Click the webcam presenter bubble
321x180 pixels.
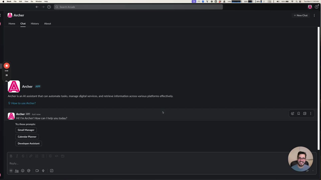pyautogui.click(x=300, y=159)
